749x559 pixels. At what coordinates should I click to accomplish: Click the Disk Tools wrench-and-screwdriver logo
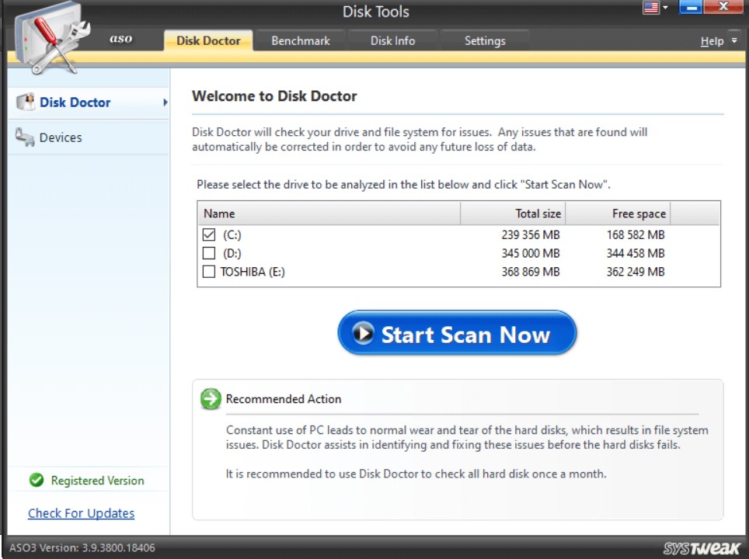[48, 37]
